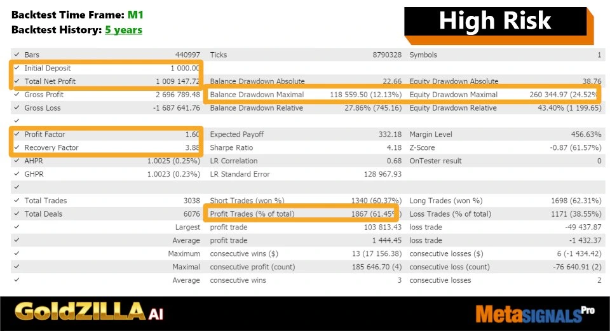610x331 pixels.
Task: Toggle the Total Trades checkmark
Action: click(x=17, y=201)
